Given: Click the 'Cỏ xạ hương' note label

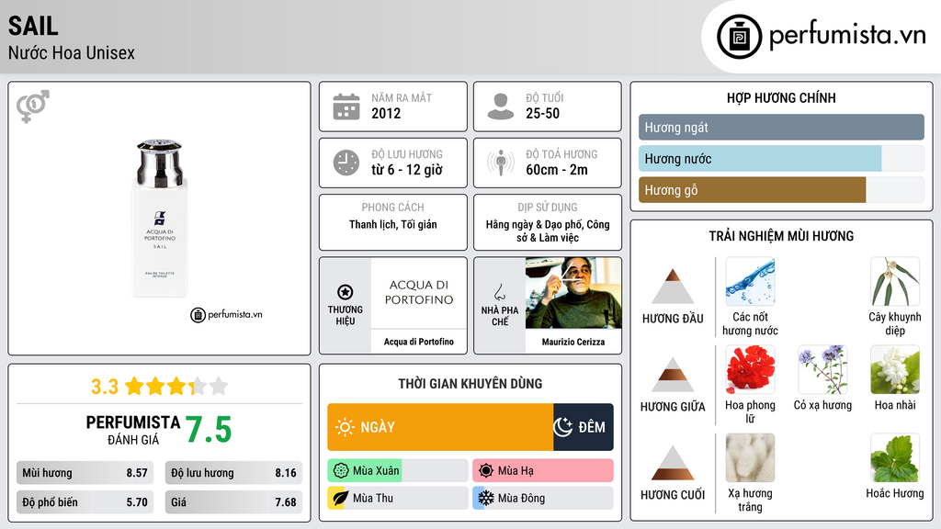Looking at the screenshot, I should pos(822,405).
